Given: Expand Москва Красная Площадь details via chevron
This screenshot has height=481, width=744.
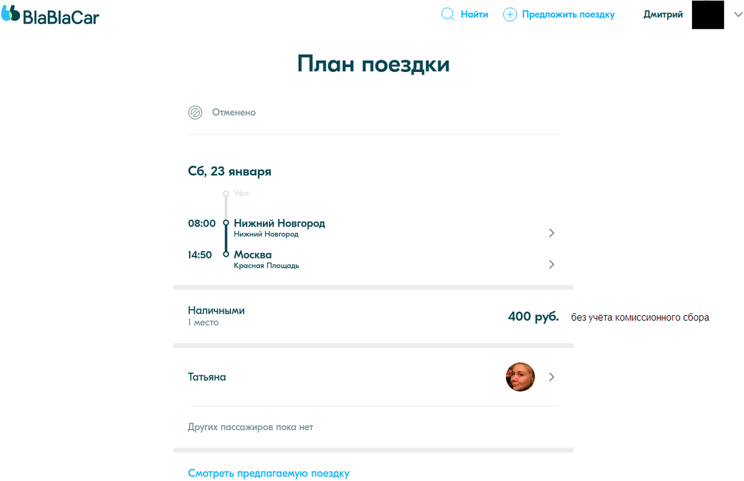Looking at the screenshot, I should (x=551, y=264).
